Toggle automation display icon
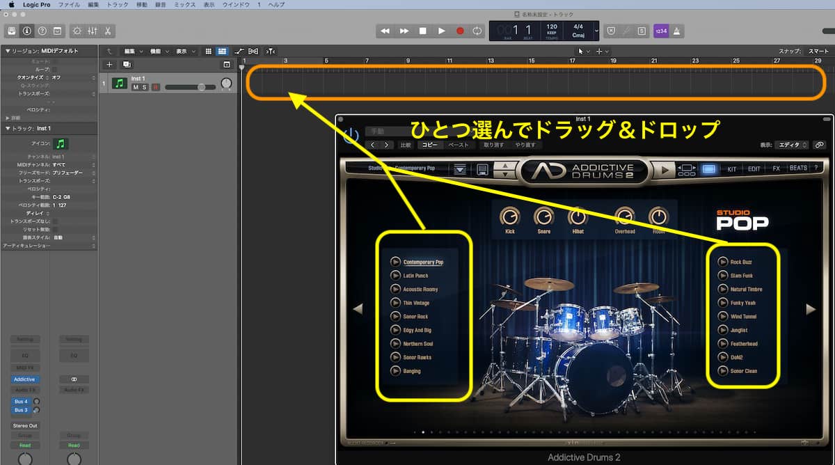 coord(239,51)
